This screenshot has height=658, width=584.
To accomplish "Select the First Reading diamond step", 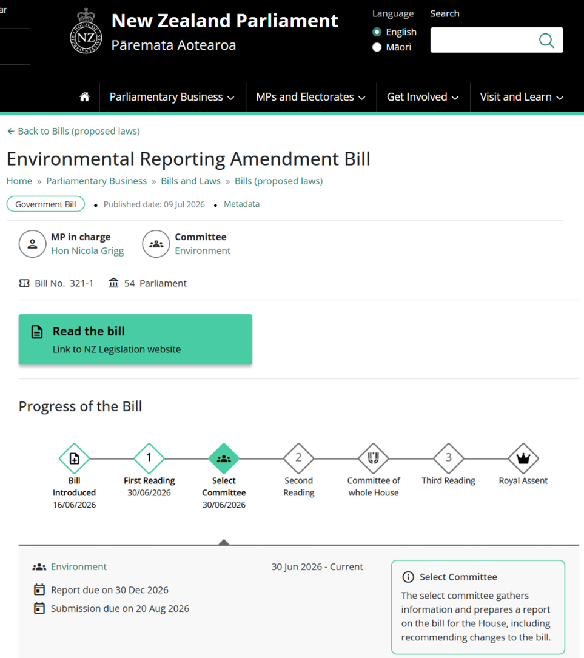I will [x=149, y=458].
